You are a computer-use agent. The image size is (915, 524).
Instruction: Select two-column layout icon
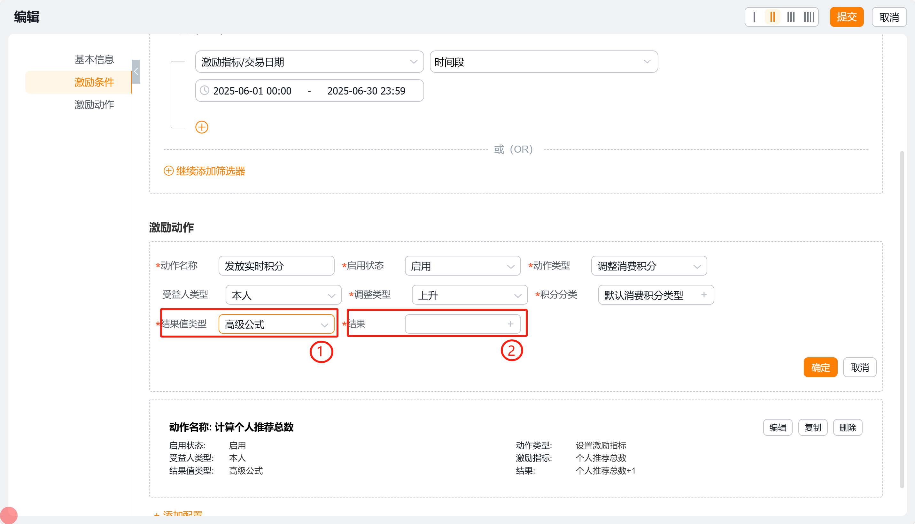coord(772,17)
